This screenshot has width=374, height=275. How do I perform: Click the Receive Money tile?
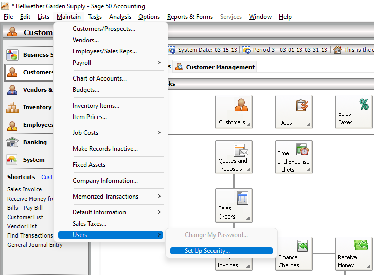click(354, 253)
